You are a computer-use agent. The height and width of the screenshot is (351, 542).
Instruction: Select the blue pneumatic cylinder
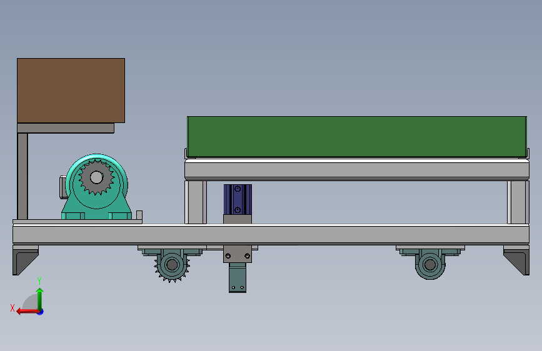238,199
